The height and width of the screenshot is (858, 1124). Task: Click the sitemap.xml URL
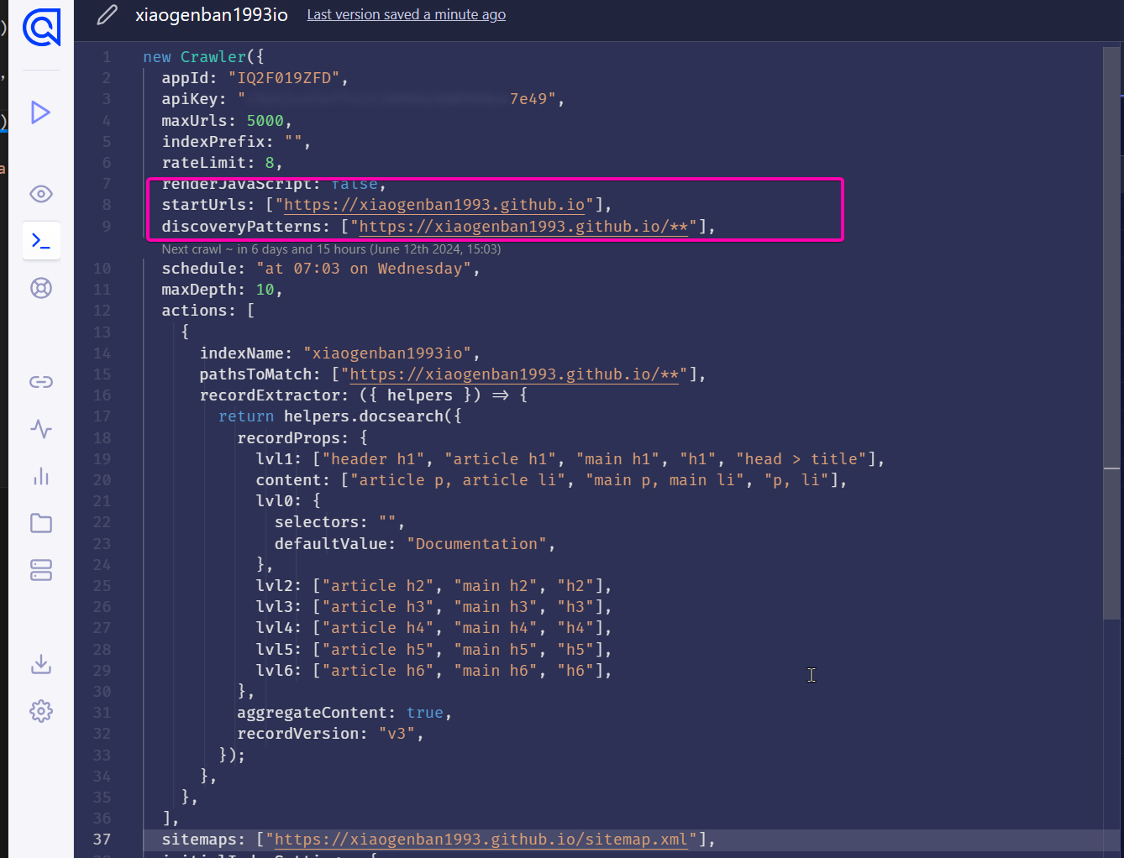(x=481, y=840)
